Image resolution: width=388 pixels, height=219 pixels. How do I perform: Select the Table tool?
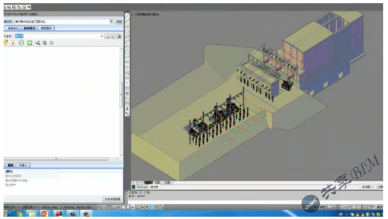pyautogui.click(x=127, y=104)
